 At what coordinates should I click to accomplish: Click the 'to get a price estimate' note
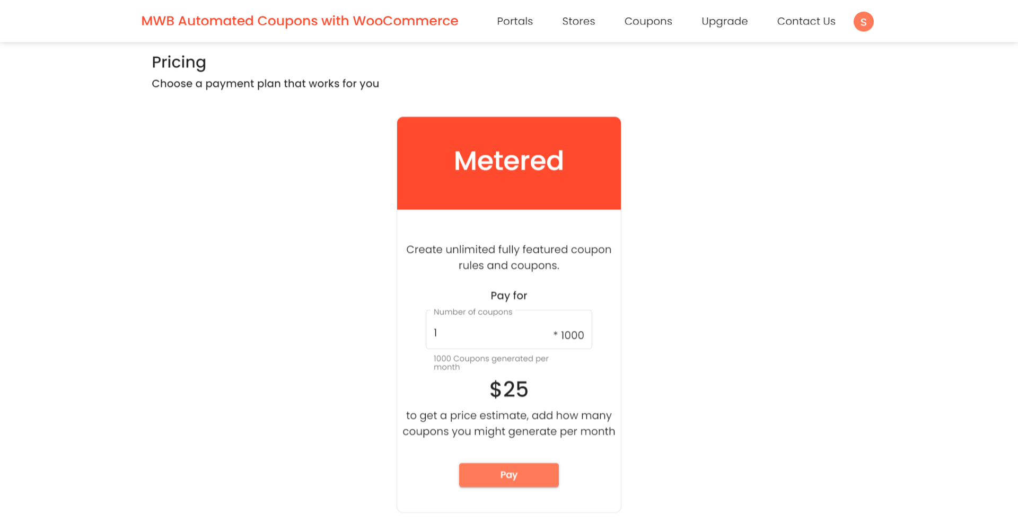(x=508, y=423)
